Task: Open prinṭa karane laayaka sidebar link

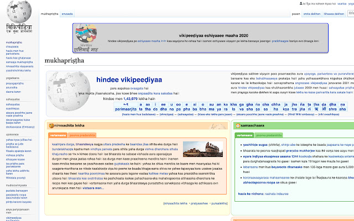Action: point(19,202)
